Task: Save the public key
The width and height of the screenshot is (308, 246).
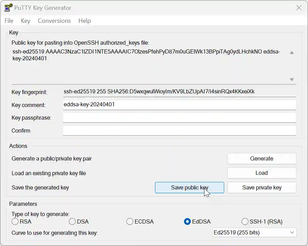Action: click(189, 187)
